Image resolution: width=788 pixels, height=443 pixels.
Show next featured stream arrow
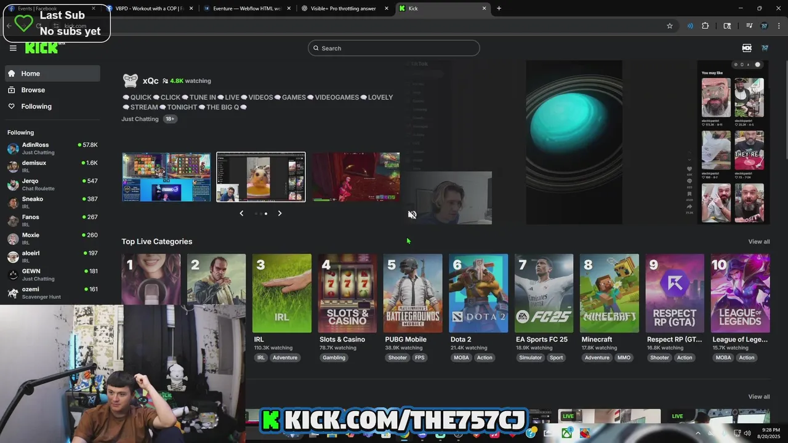tap(279, 214)
